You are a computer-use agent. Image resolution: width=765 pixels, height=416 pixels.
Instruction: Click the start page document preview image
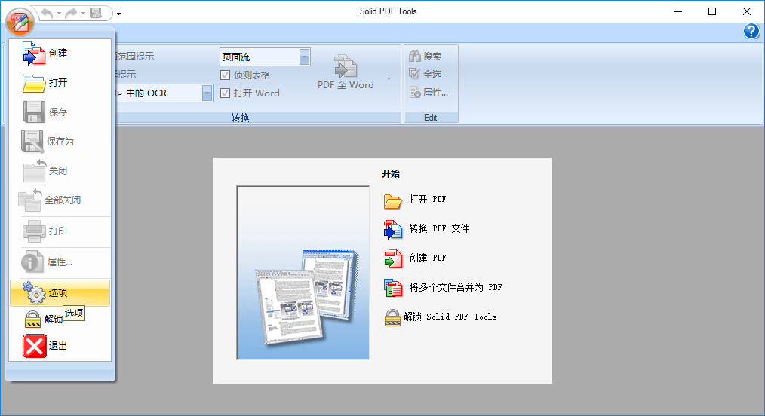coord(303,273)
